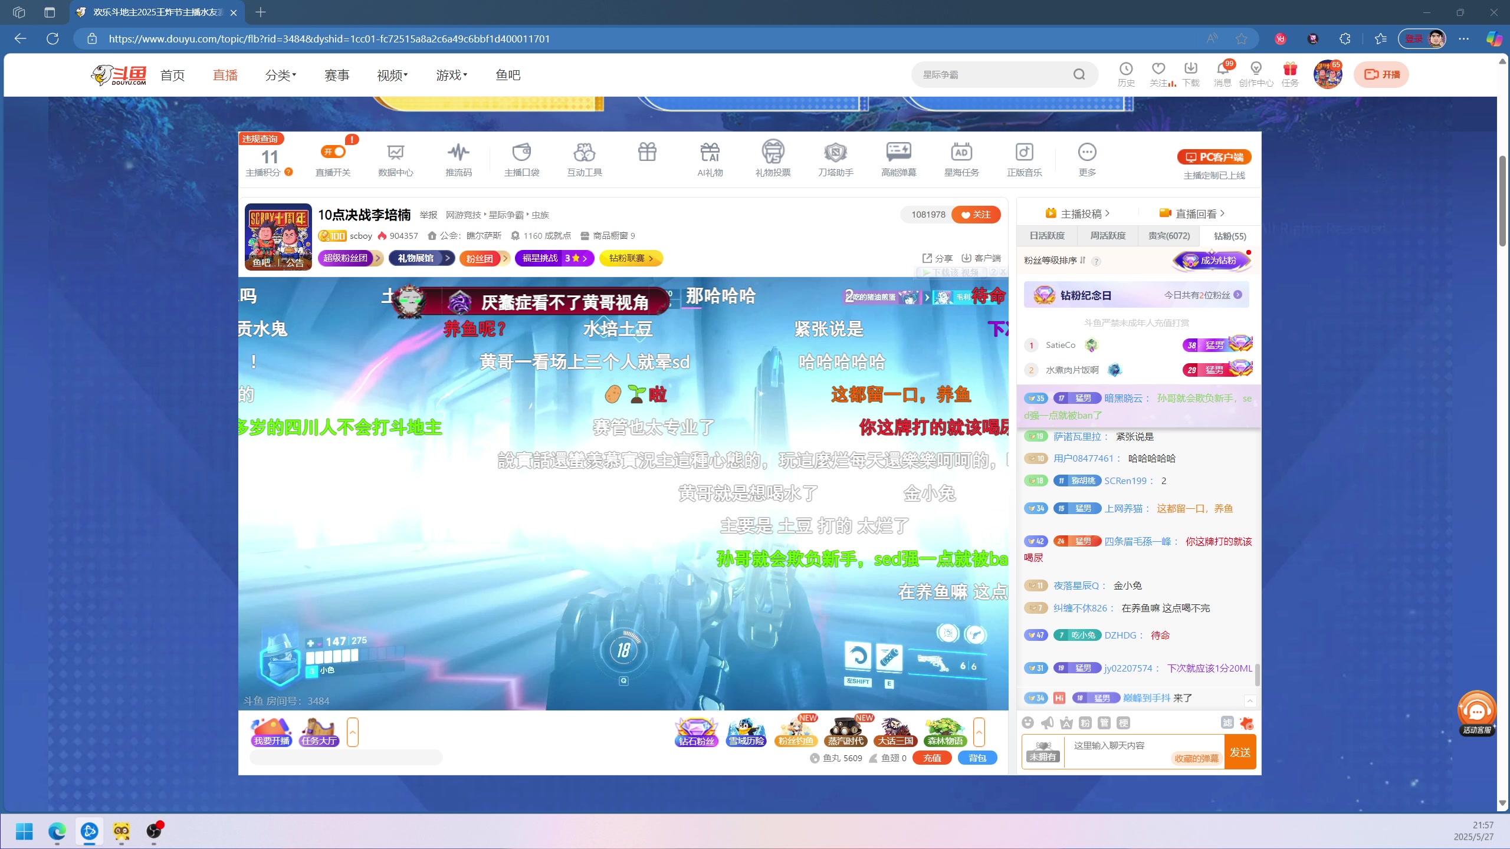1510x849 pixels.
Task: Expand 超级粉丝团 badge arrow
Action: (x=377, y=258)
